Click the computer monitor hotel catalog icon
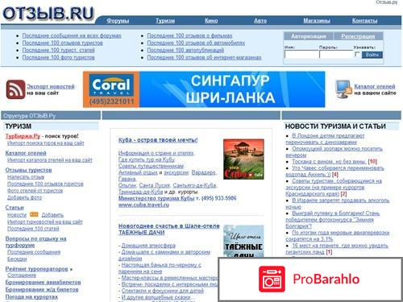Image resolution: width=403 pixels, height=302 pixels. (343, 89)
